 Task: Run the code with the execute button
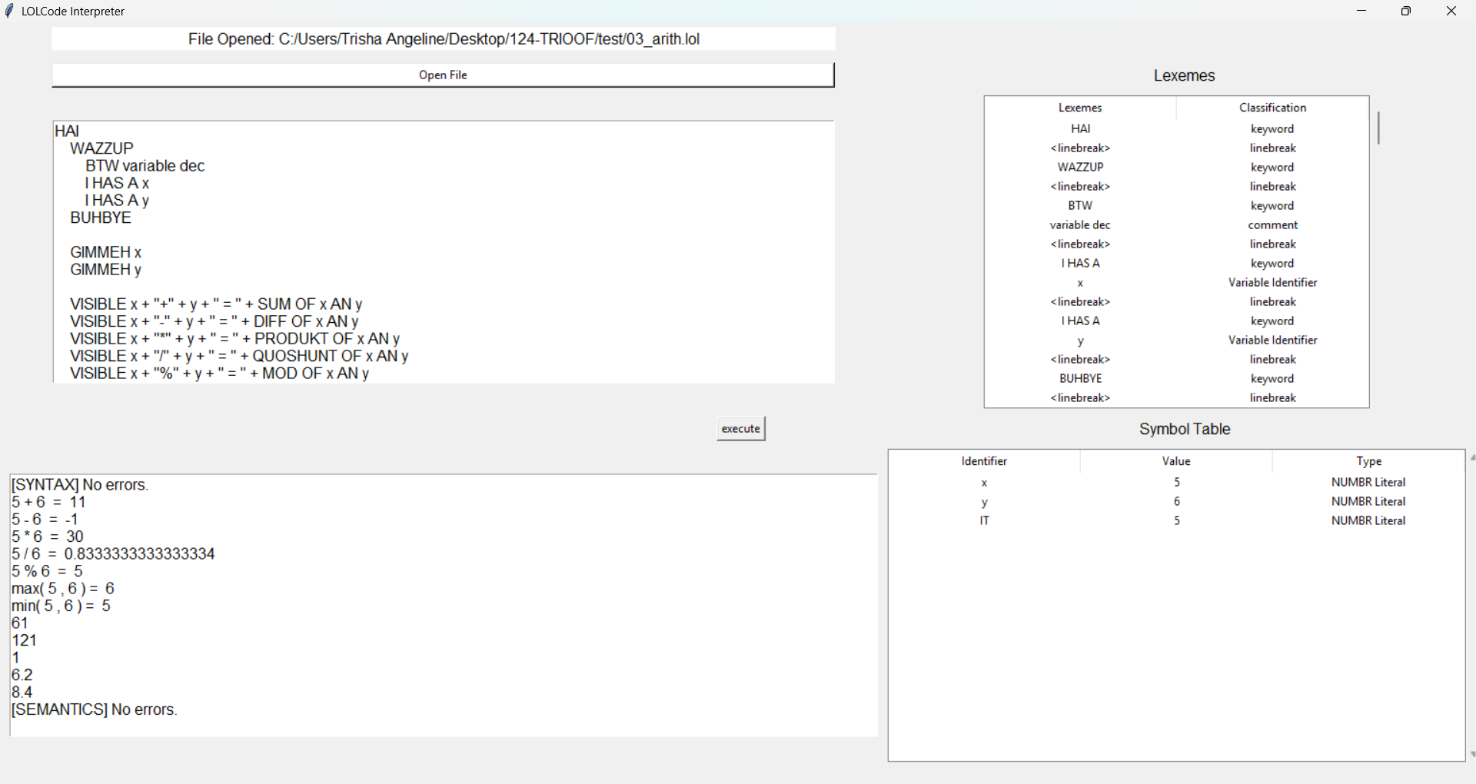click(x=740, y=429)
